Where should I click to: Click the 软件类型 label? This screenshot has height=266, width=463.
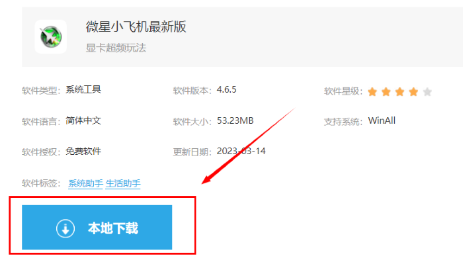pos(41,91)
